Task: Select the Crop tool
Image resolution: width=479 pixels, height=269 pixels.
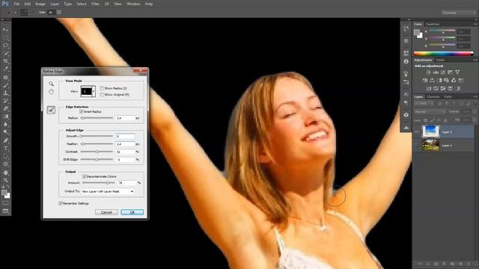Action: [5, 61]
